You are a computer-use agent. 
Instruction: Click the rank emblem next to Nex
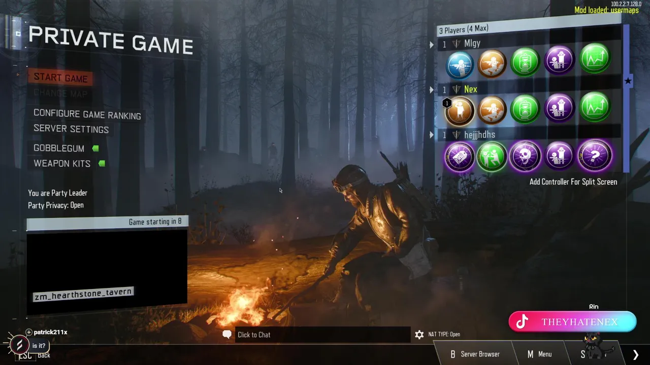[x=456, y=90]
